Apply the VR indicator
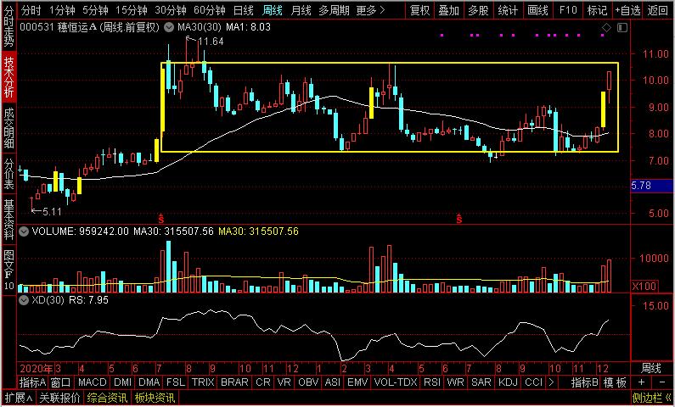 [284, 382]
